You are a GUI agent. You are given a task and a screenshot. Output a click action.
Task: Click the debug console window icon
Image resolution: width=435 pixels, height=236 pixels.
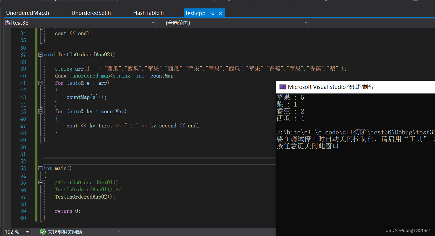point(283,87)
